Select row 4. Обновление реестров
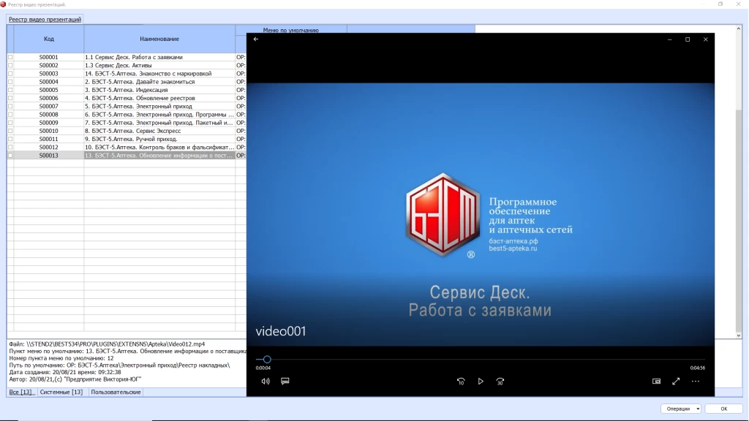This screenshot has width=749, height=421. pos(159,99)
